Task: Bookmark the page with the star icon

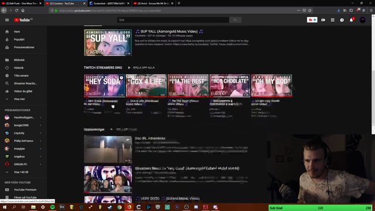Action: [310, 11]
